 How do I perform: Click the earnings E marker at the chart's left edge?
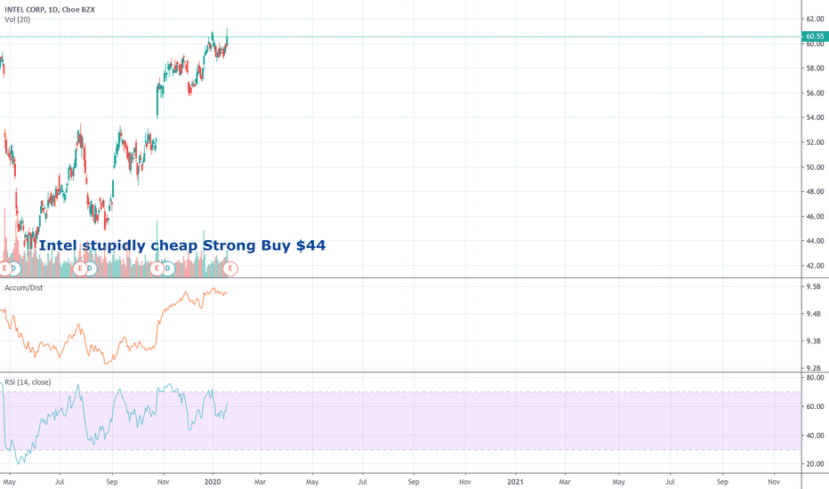(4, 269)
